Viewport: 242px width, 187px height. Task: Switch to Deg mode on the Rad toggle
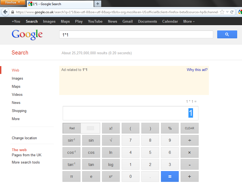(90, 128)
